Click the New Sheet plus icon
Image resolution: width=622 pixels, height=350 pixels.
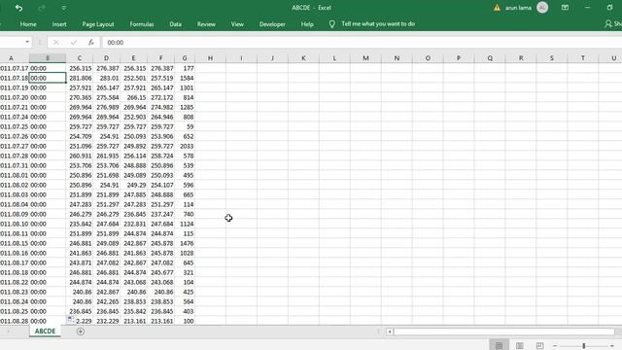[80, 332]
